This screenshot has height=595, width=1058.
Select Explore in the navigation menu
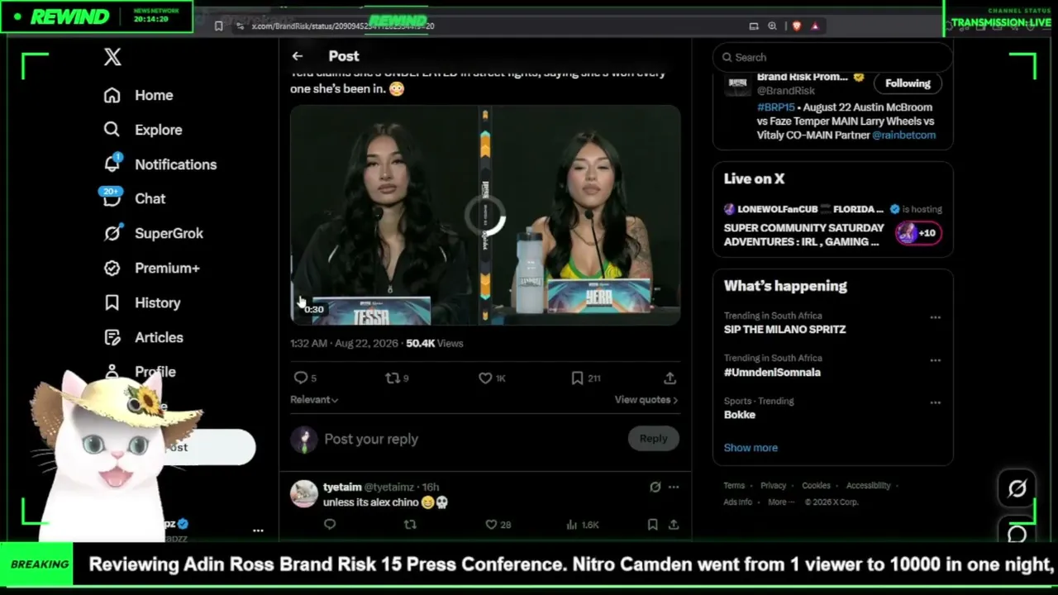pyautogui.click(x=158, y=130)
